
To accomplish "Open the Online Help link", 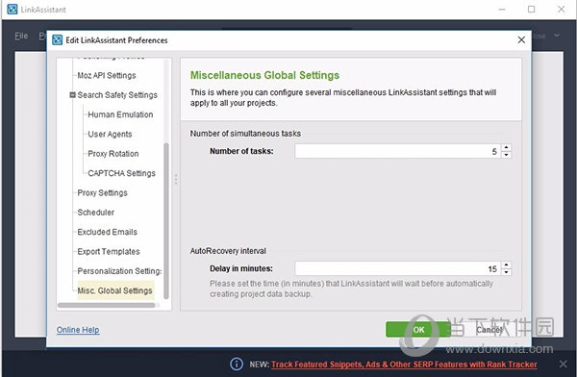I will pos(78,330).
